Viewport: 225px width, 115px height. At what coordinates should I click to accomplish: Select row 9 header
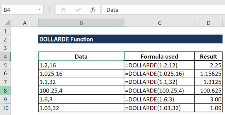(x=5, y=99)
